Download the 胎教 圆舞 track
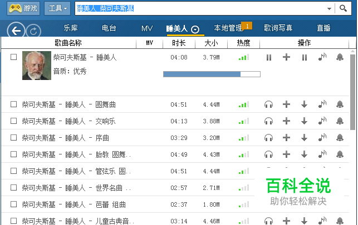This screenshot has height=225, width=358. tap(304, 154)
